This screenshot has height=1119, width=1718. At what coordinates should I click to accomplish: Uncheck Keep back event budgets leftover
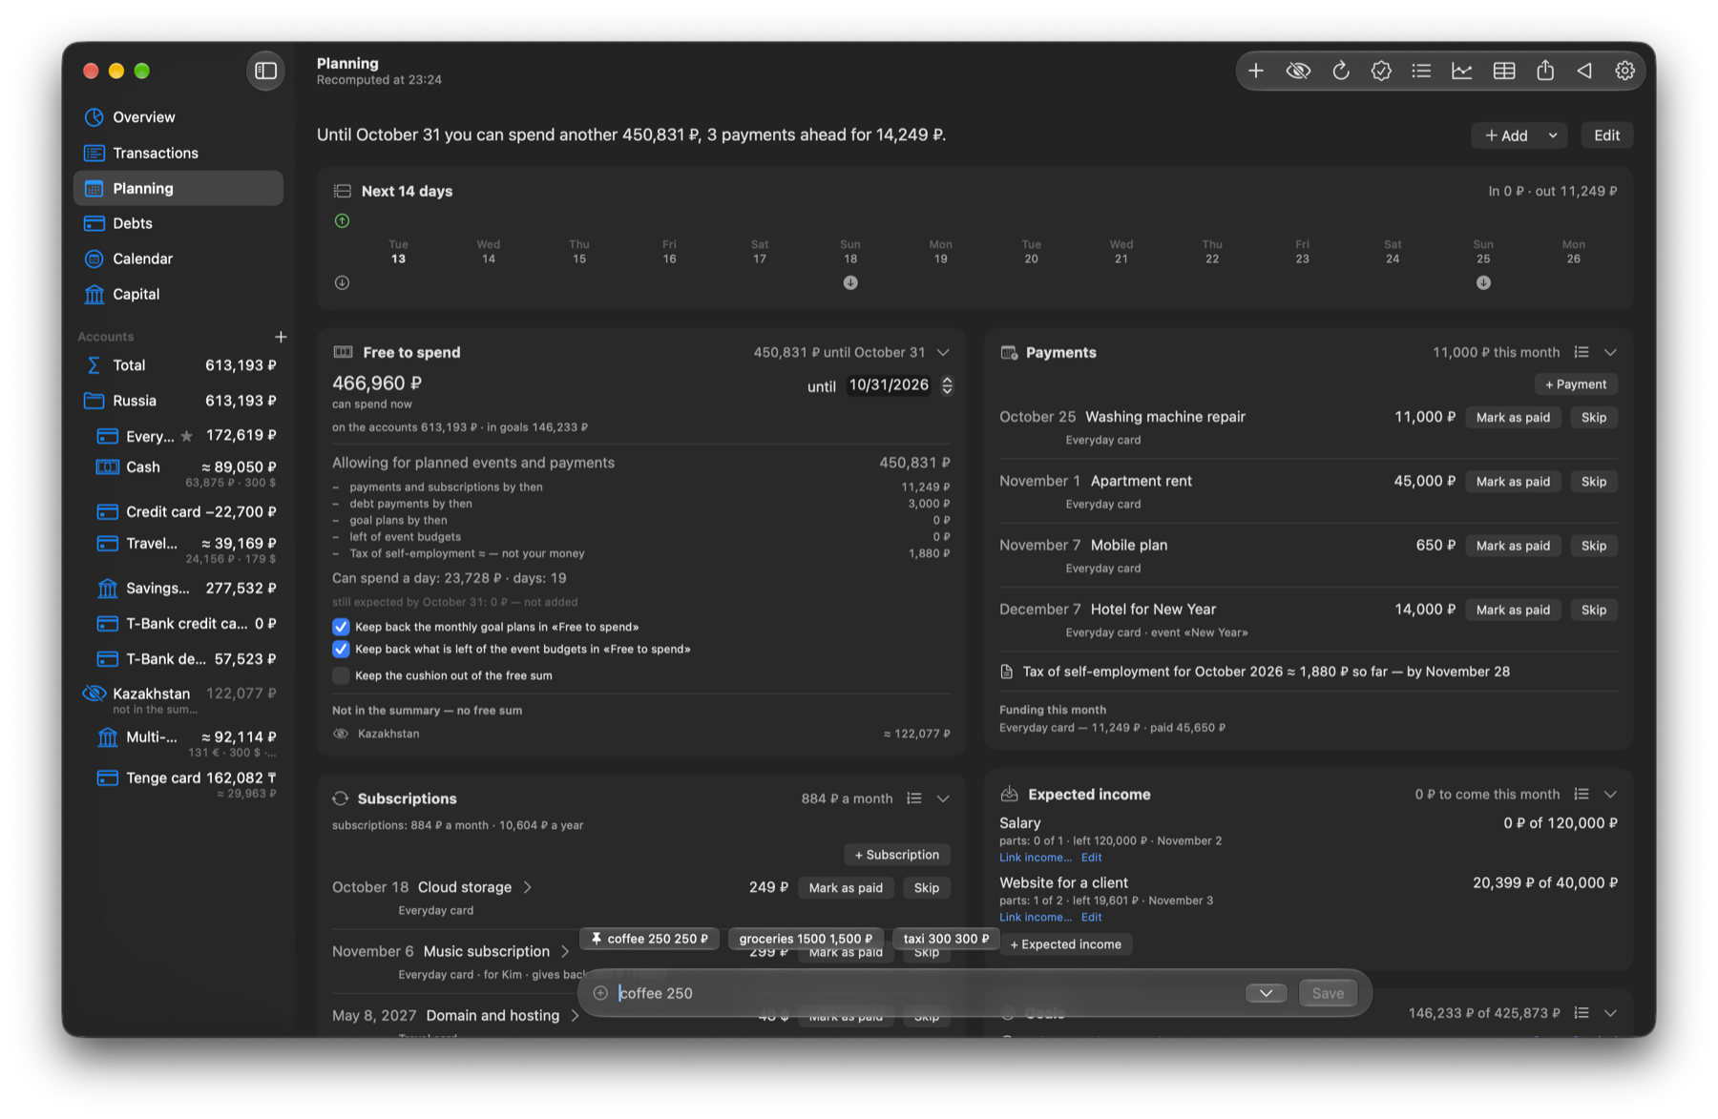click(341, 649)
